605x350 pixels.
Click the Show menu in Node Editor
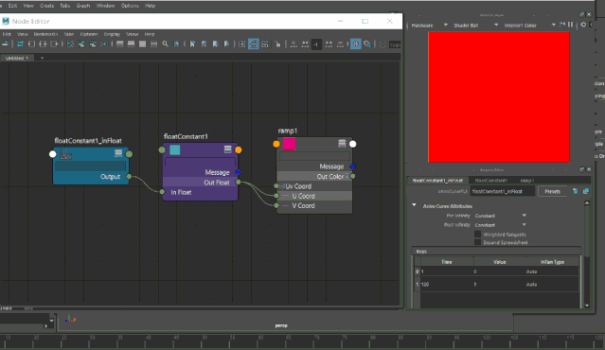coord(132,34)
